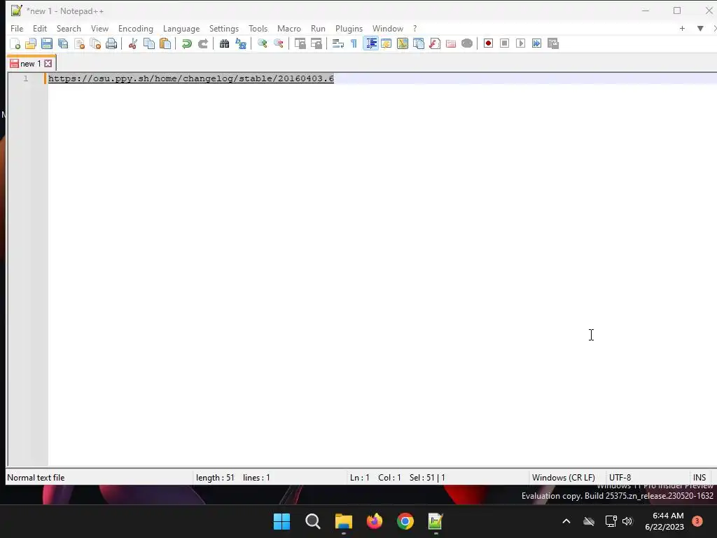Viewport: 717px width, 538px height.
Task: Create a new document with New icon
Action: [15, 43]
